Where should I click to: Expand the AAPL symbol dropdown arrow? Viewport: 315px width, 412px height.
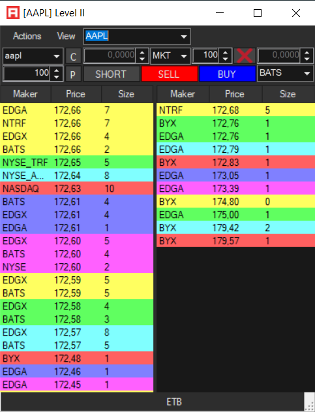tap(184, 37)
